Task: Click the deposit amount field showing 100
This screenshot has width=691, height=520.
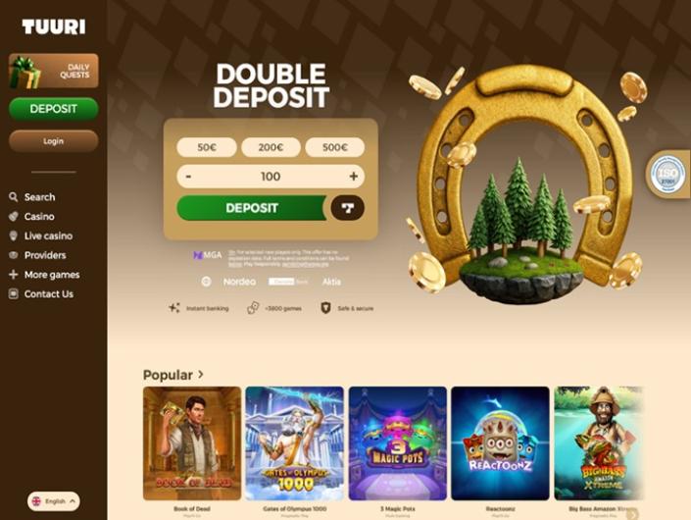Action: click(x=271, y=177)
